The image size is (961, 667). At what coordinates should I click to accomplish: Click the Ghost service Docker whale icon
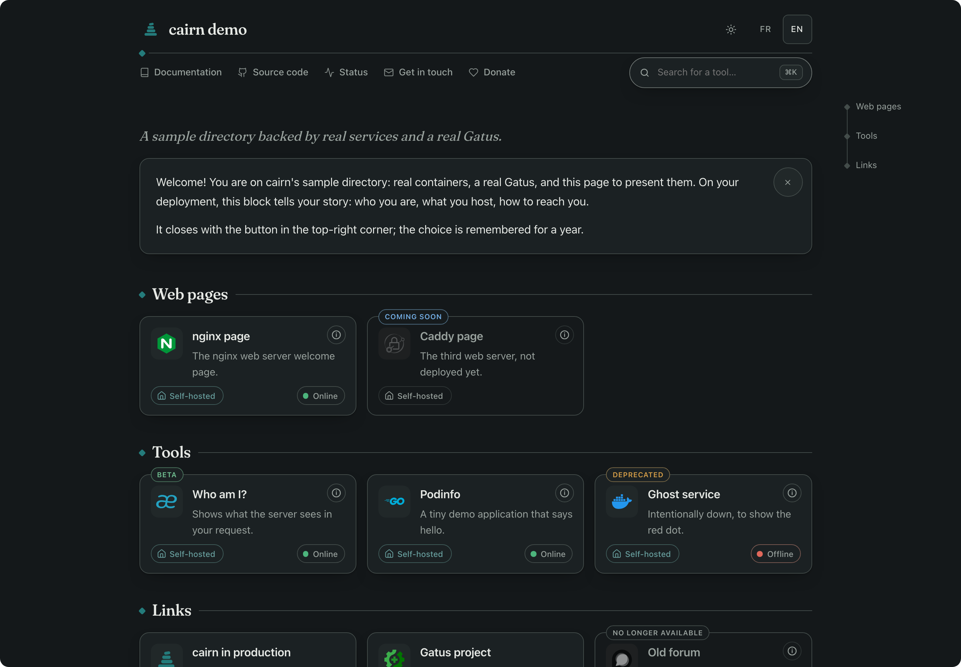(x=622, y=502)
